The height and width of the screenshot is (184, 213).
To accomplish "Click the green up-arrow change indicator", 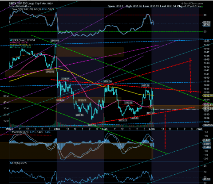I will [202, 6].
